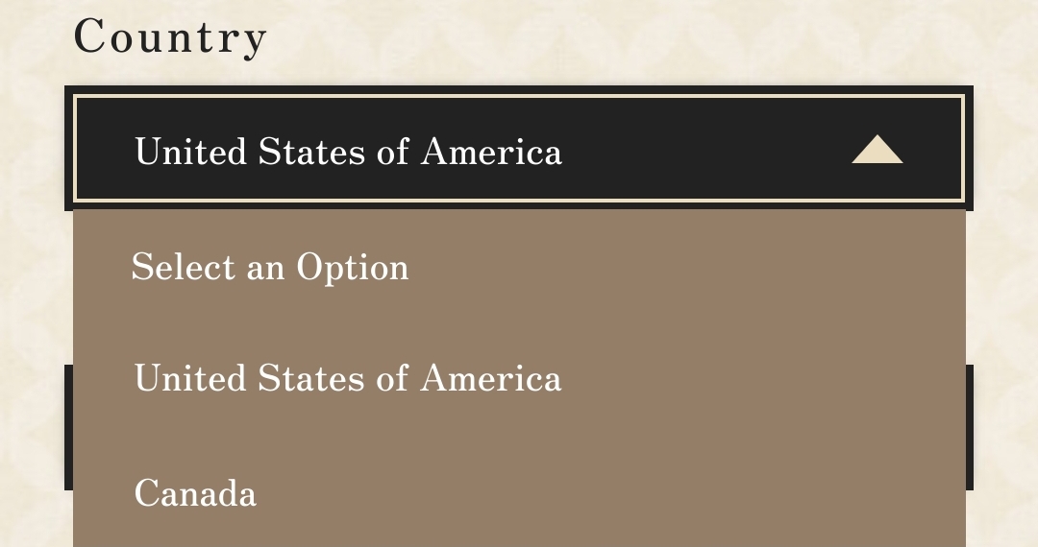Collapse the Country dropdown via triangle arrow
Screen dimensions: 1038x547
pyautogui.click(x=877, y=150)
